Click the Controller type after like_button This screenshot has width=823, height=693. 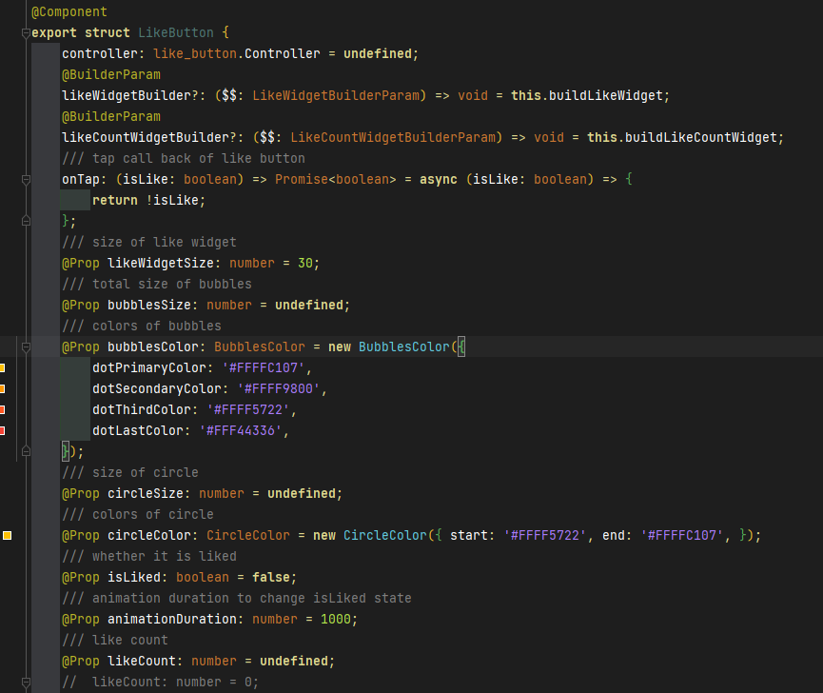point(283,53)
